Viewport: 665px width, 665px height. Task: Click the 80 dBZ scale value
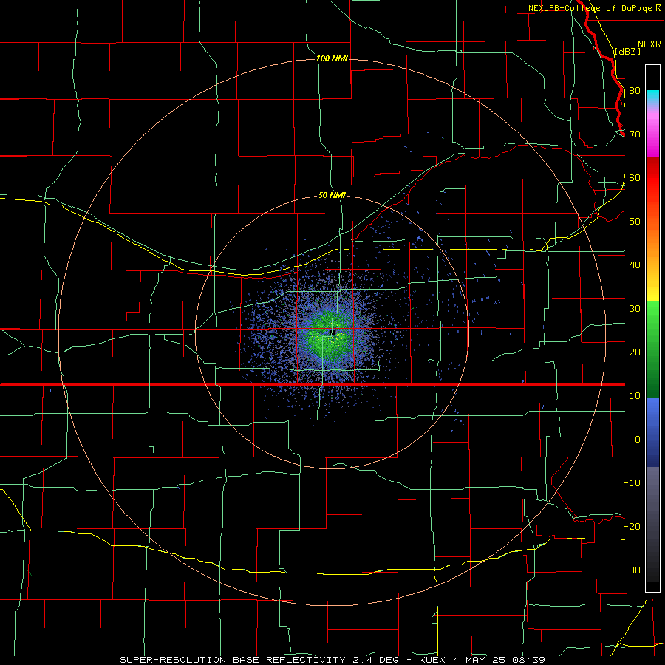point(635,91)
